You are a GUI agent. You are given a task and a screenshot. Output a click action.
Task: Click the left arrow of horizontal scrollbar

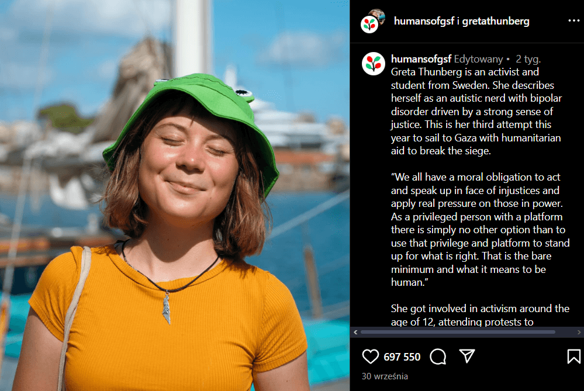coord(355,332)
